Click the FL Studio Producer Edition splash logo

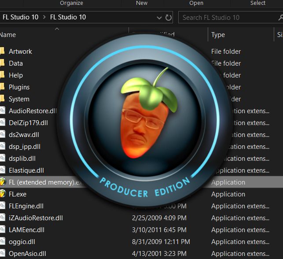[x=144, y=120]
